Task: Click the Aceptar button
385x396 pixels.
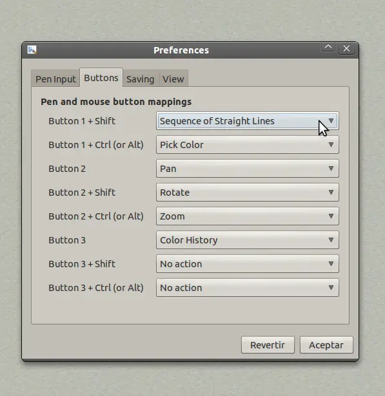Action: (x=326, y=345)
